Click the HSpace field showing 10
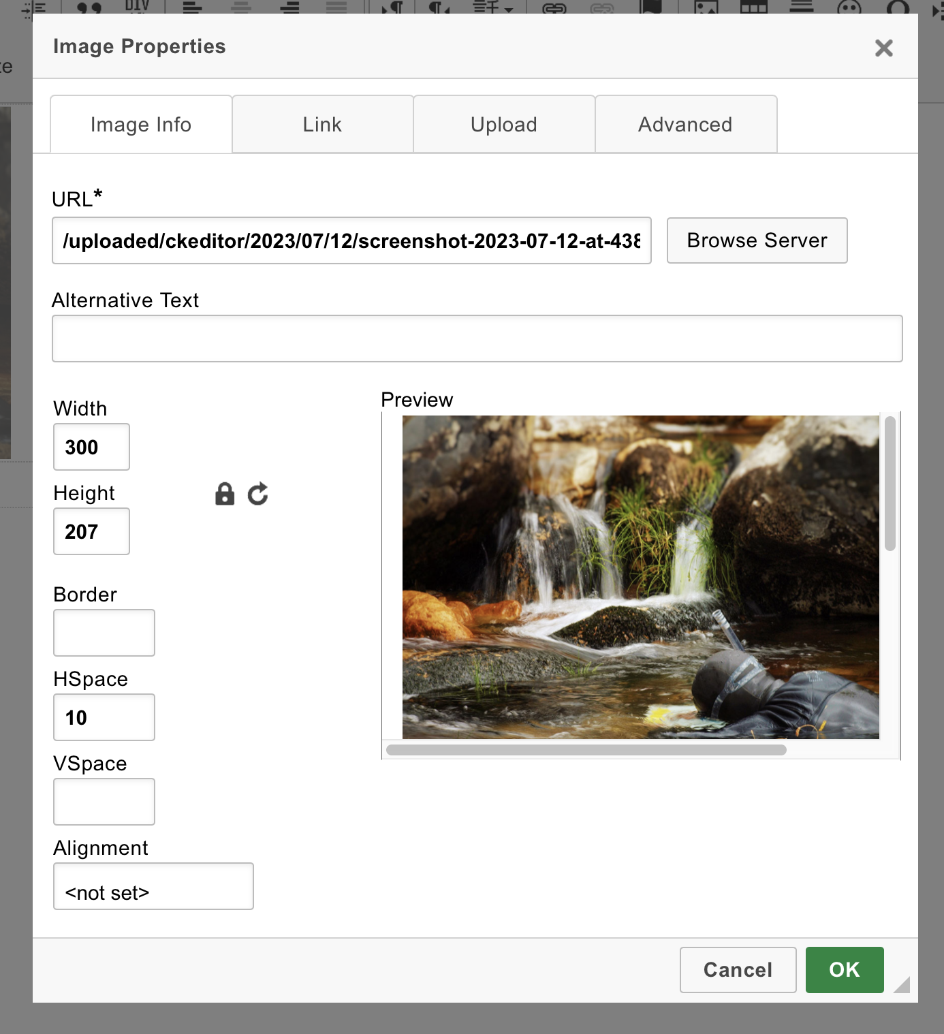The height and width of the screenshot is (1034, 944). pos(104,717)
